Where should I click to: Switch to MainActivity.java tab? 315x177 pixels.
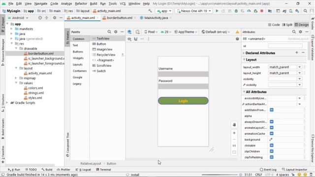156,18
